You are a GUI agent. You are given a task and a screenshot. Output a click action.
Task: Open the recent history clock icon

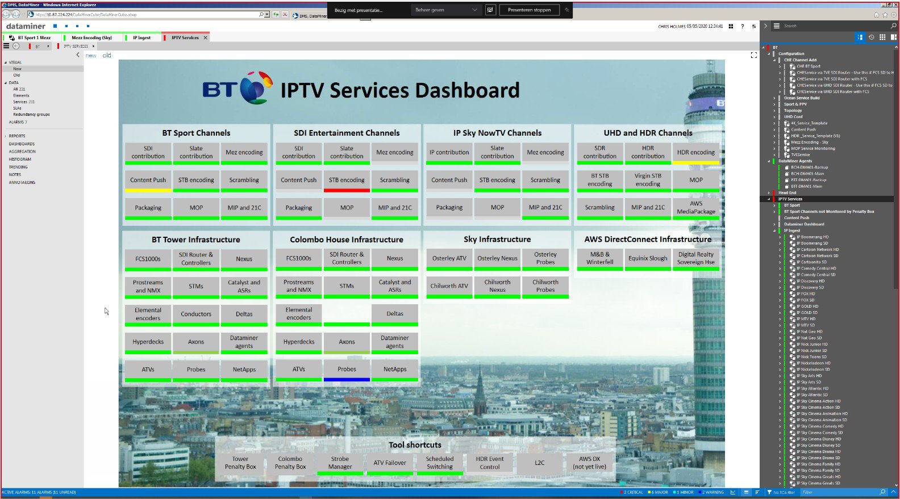(871, 37)
